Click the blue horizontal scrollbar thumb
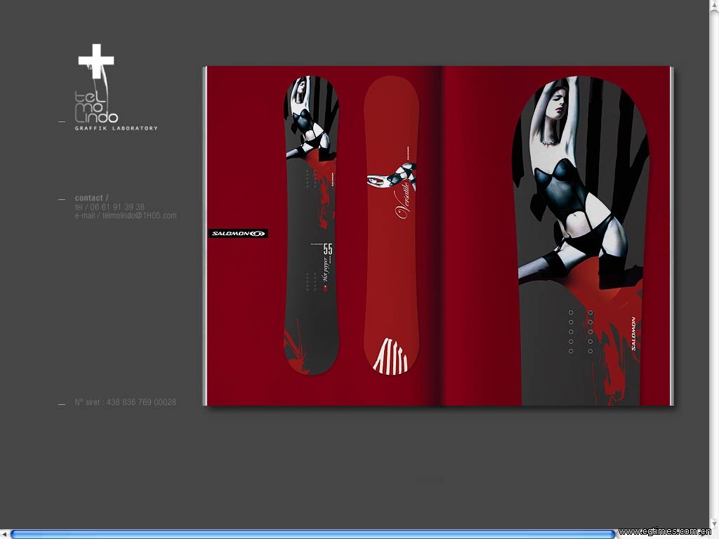This screenshot has width=719, height=539. pyautogui.click(x=312, y=534)
